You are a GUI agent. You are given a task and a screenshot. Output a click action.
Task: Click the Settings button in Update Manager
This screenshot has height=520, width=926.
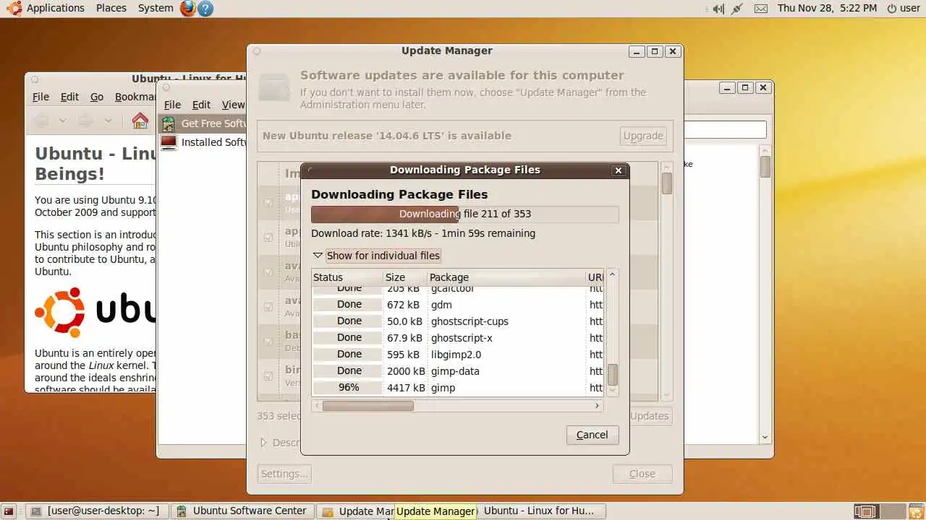(x=284, y=474)
